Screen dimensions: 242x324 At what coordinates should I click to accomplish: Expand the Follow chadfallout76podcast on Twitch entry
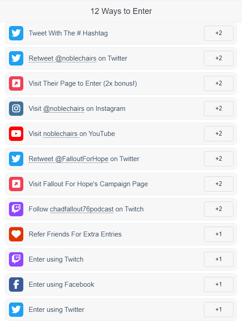click(x=121, y=209)
